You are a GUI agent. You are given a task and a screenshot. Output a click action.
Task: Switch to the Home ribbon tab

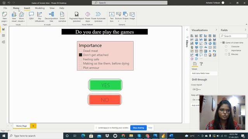16,8
